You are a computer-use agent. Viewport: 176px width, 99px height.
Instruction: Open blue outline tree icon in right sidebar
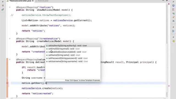tap(174, 31)
